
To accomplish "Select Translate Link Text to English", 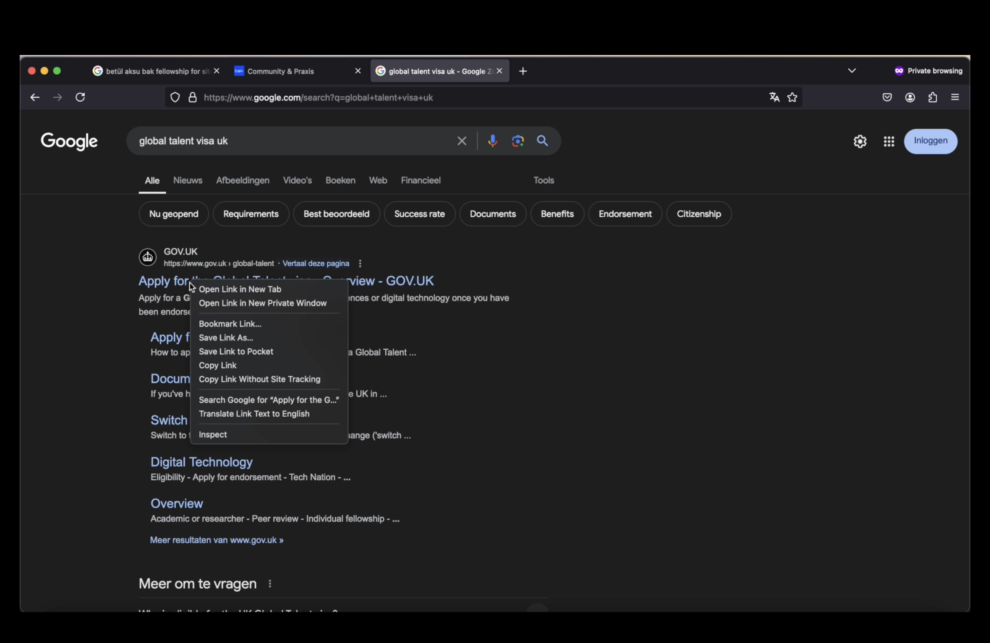I will (269, 414).
